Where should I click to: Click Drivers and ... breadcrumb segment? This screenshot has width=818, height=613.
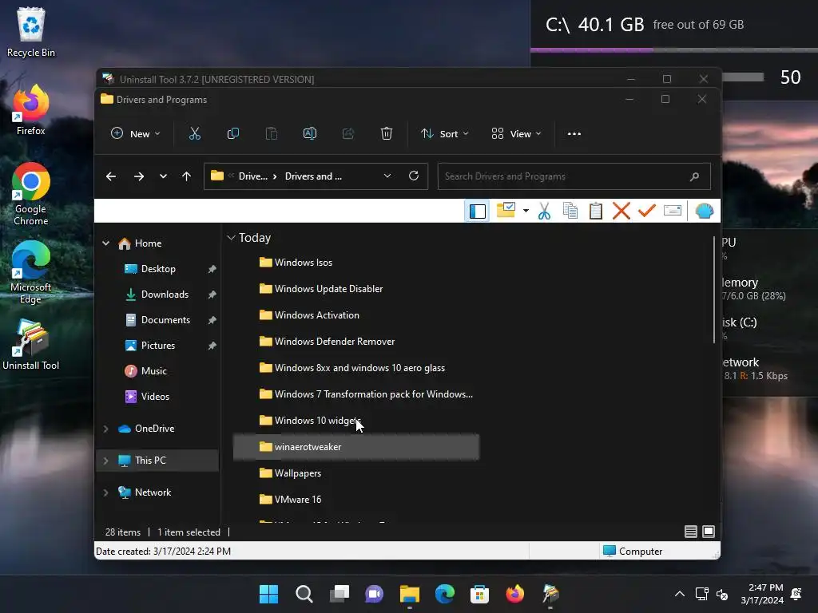[313, 176]
